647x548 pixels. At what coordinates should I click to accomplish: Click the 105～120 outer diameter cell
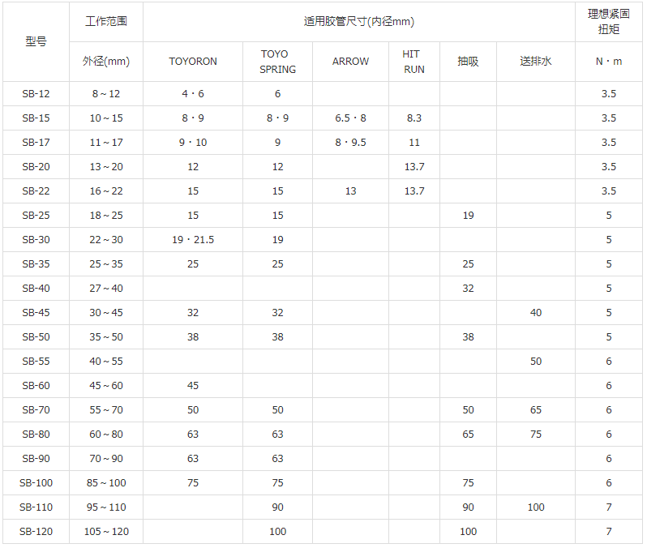(106, 532)
